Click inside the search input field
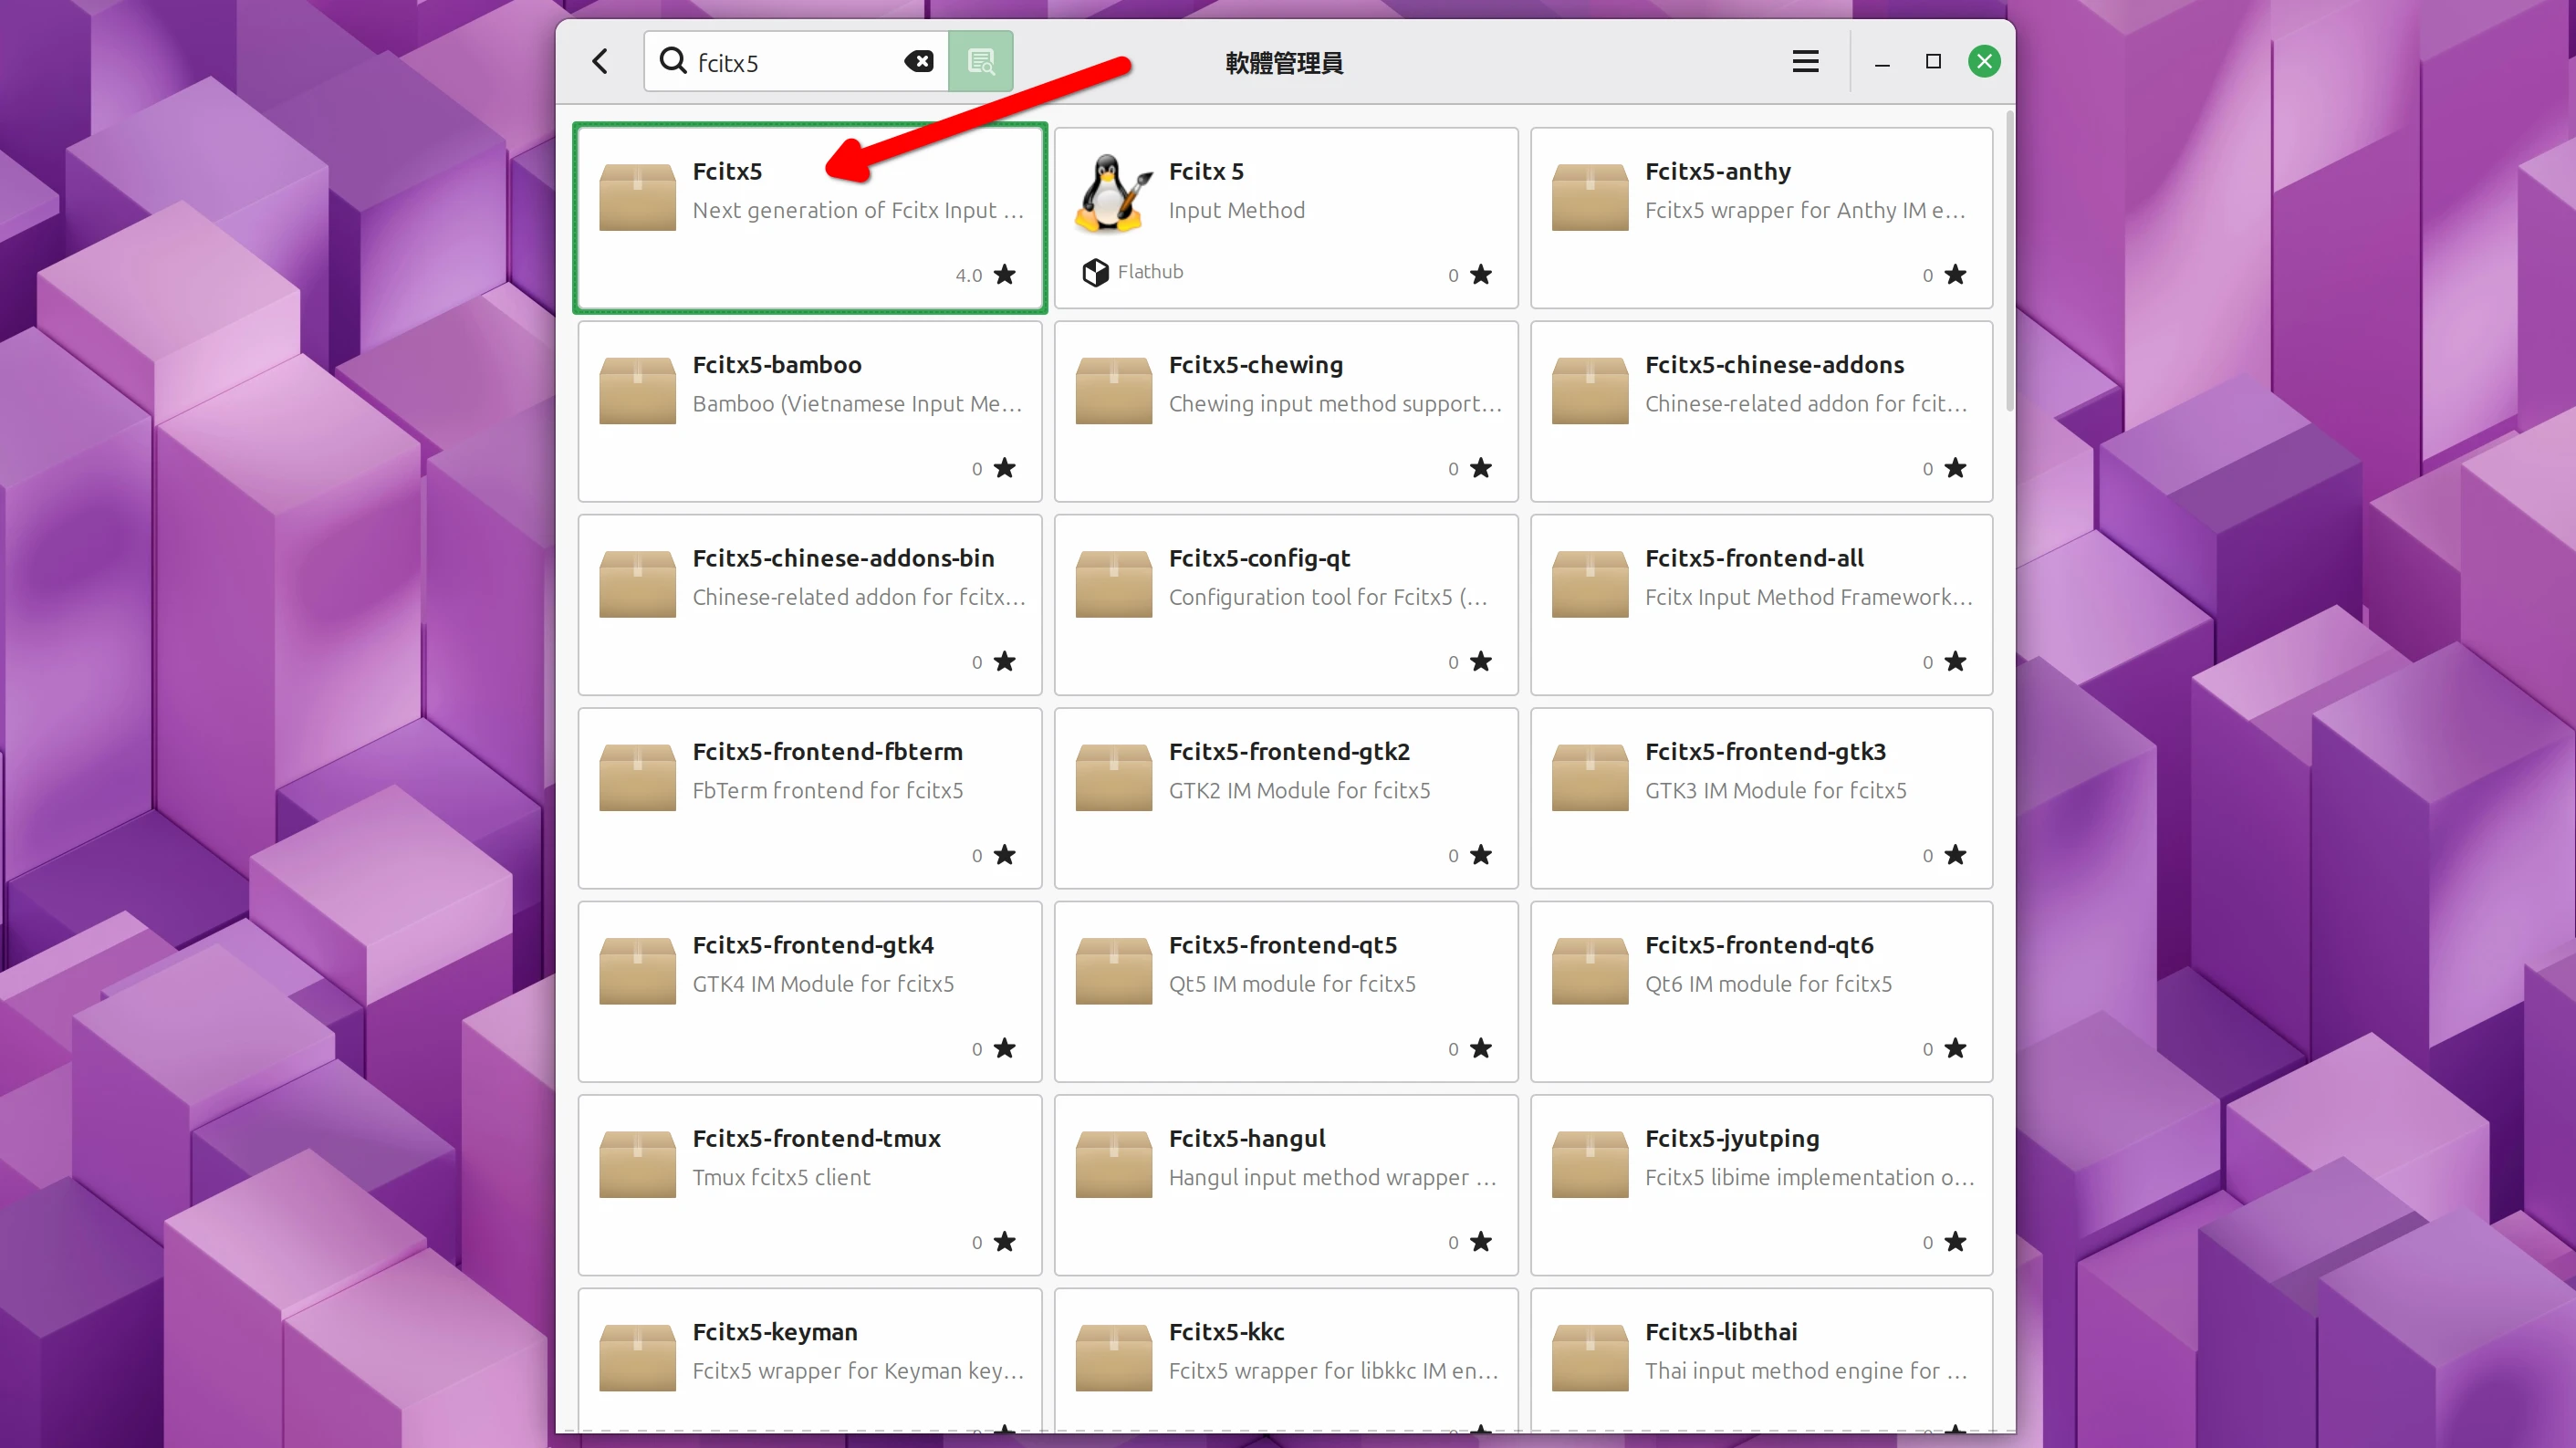This screenshot has height=1448, width=2576. coord(800,61)
